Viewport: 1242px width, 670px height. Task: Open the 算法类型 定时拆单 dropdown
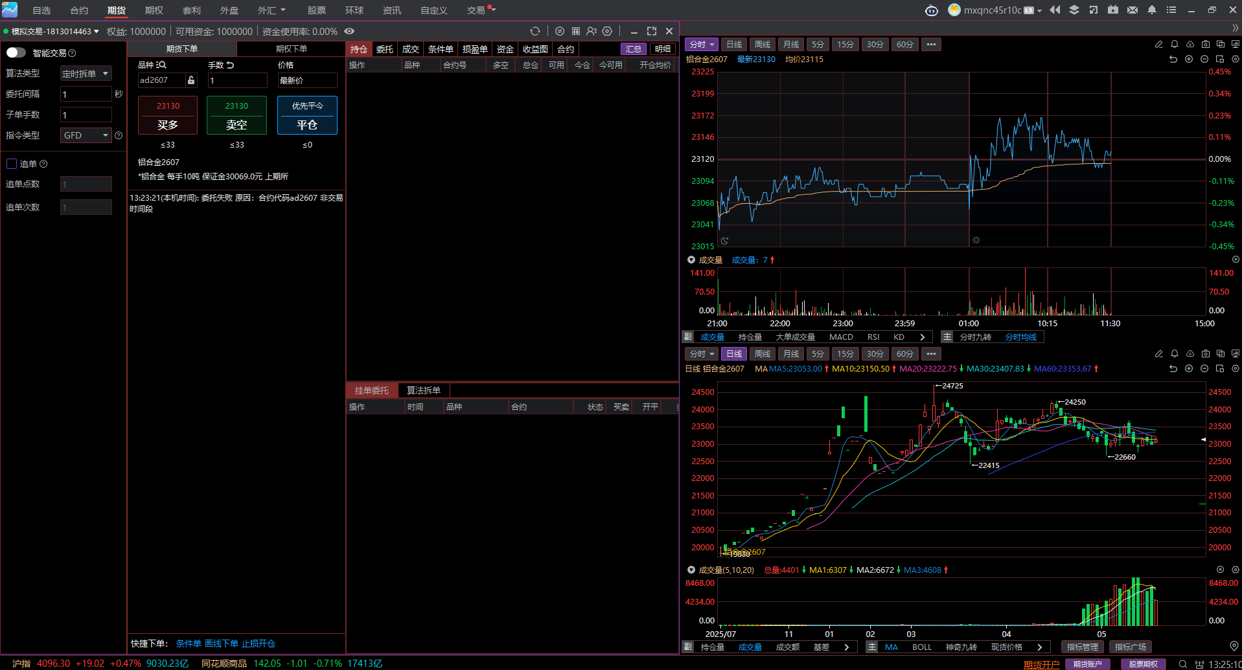tap(86, 73)
